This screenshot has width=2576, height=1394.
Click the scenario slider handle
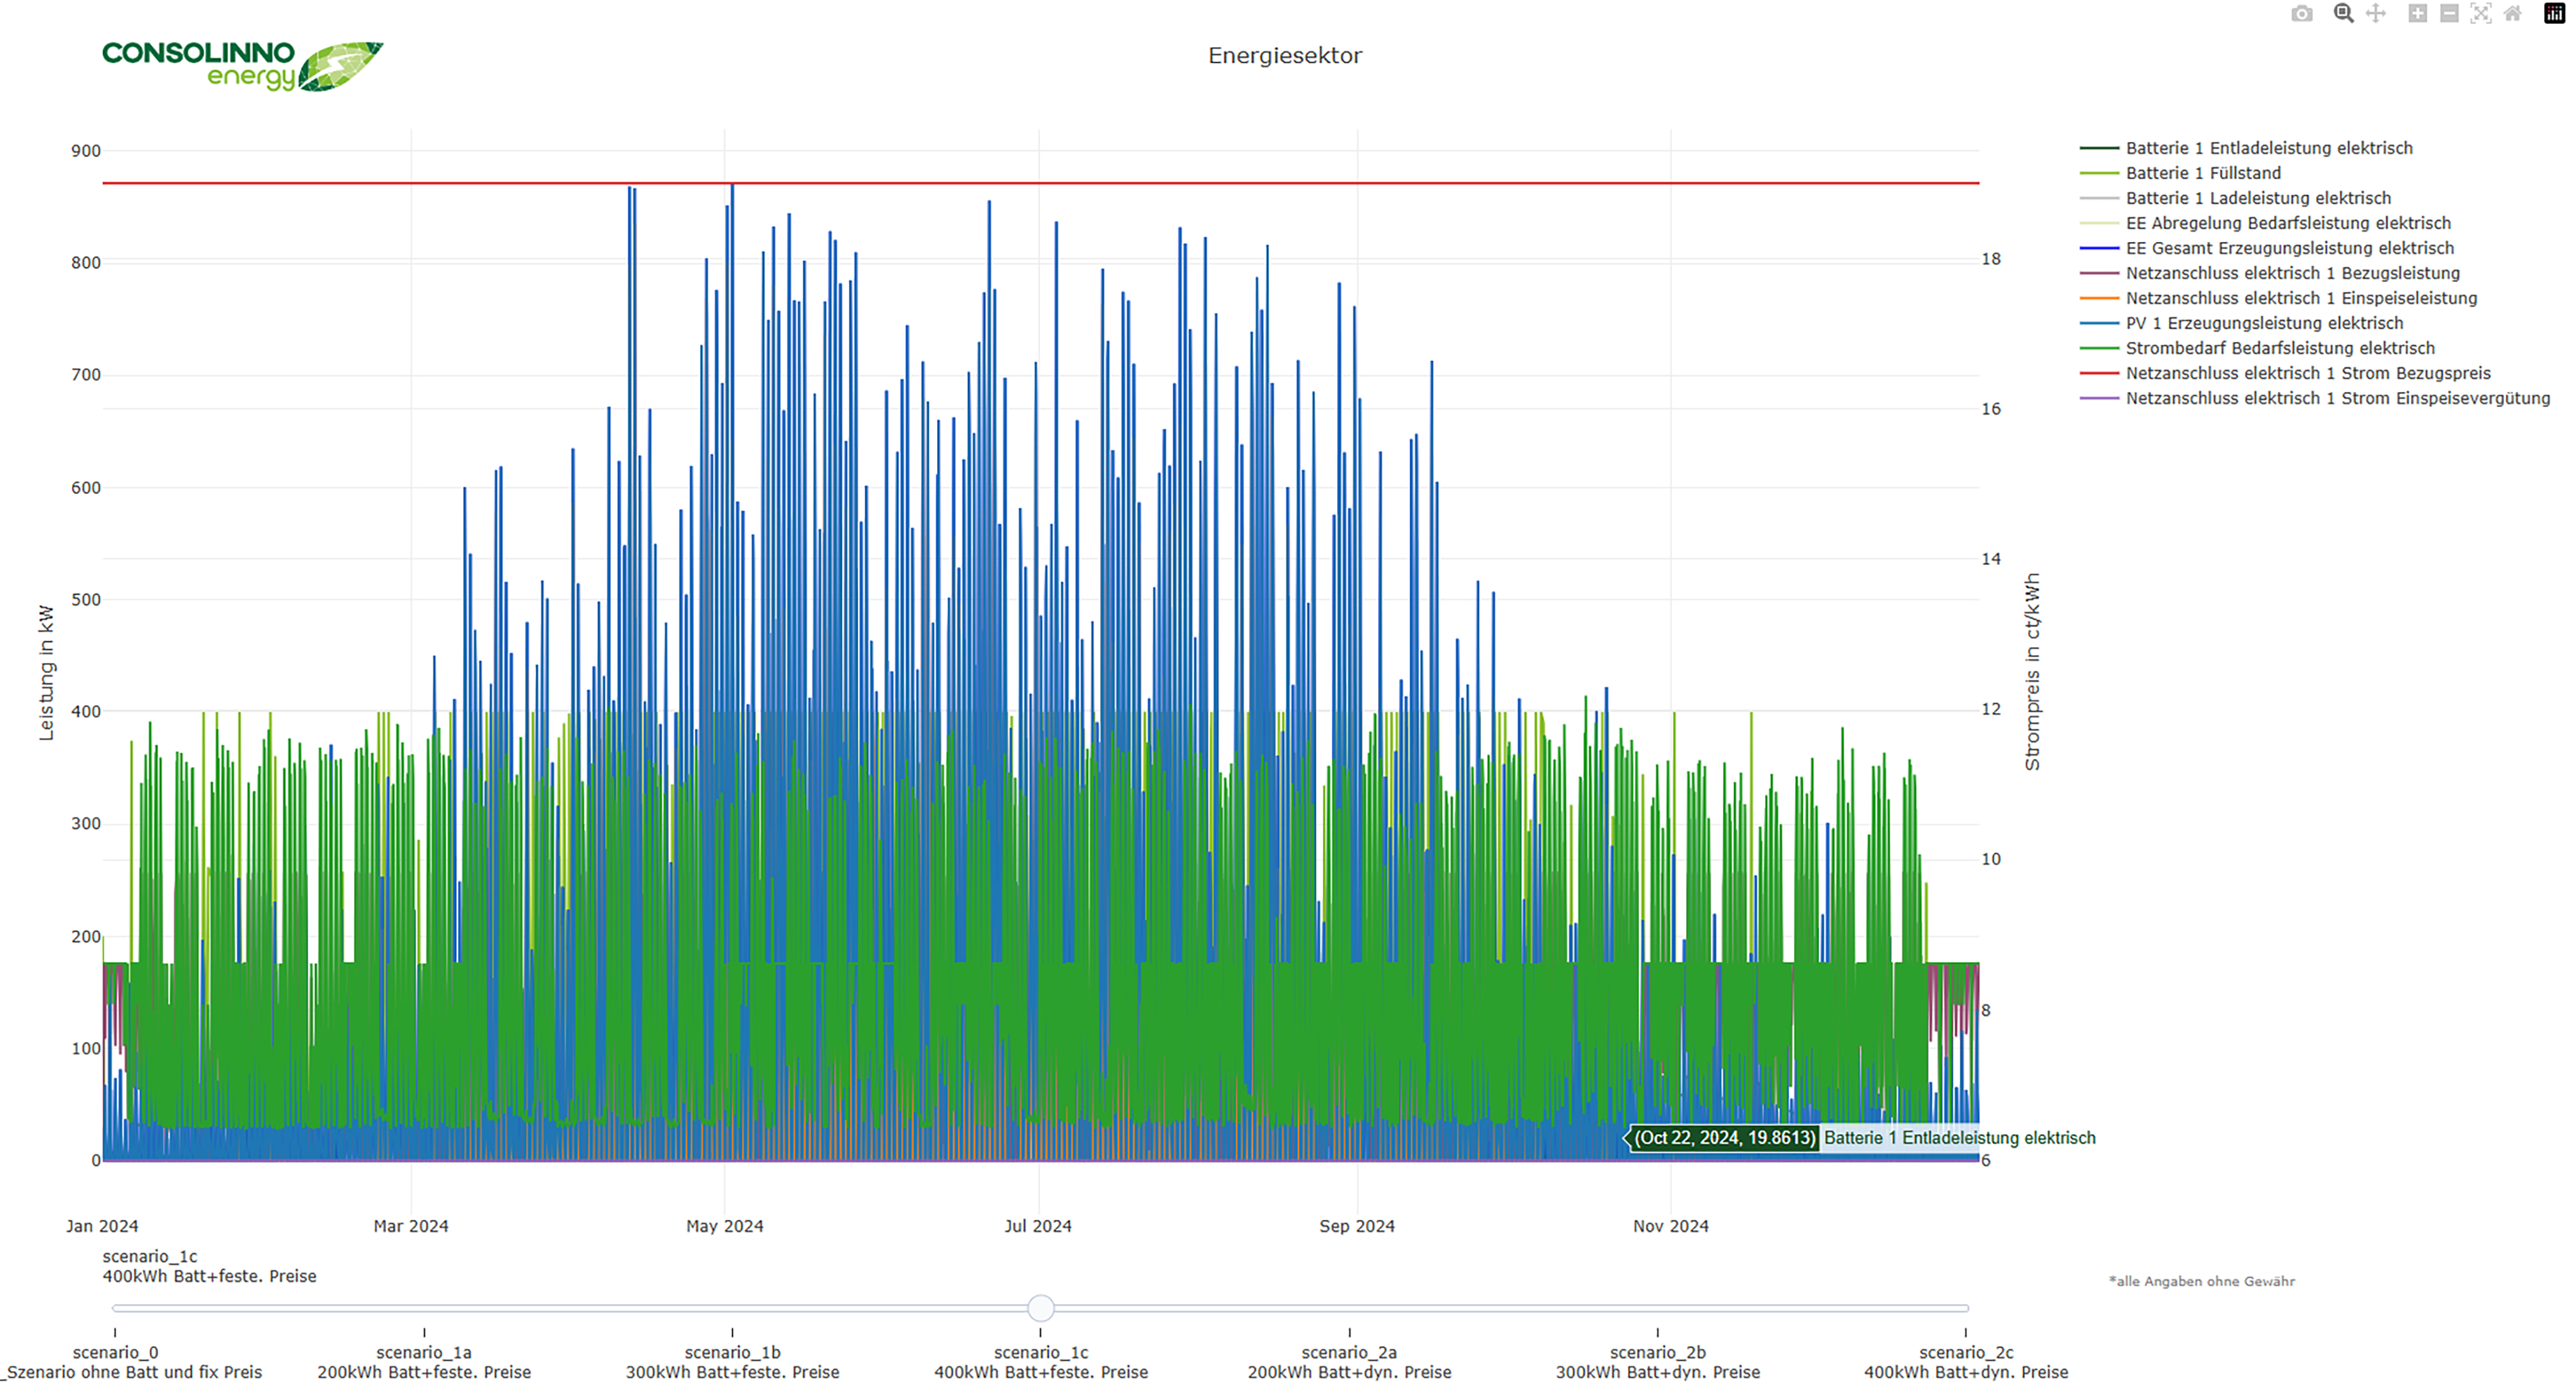(x=1040, y=1308)
